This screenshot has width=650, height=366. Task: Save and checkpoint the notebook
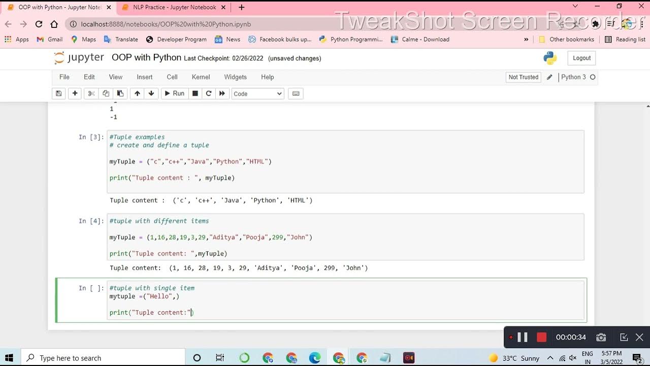[x=59, y=94]
